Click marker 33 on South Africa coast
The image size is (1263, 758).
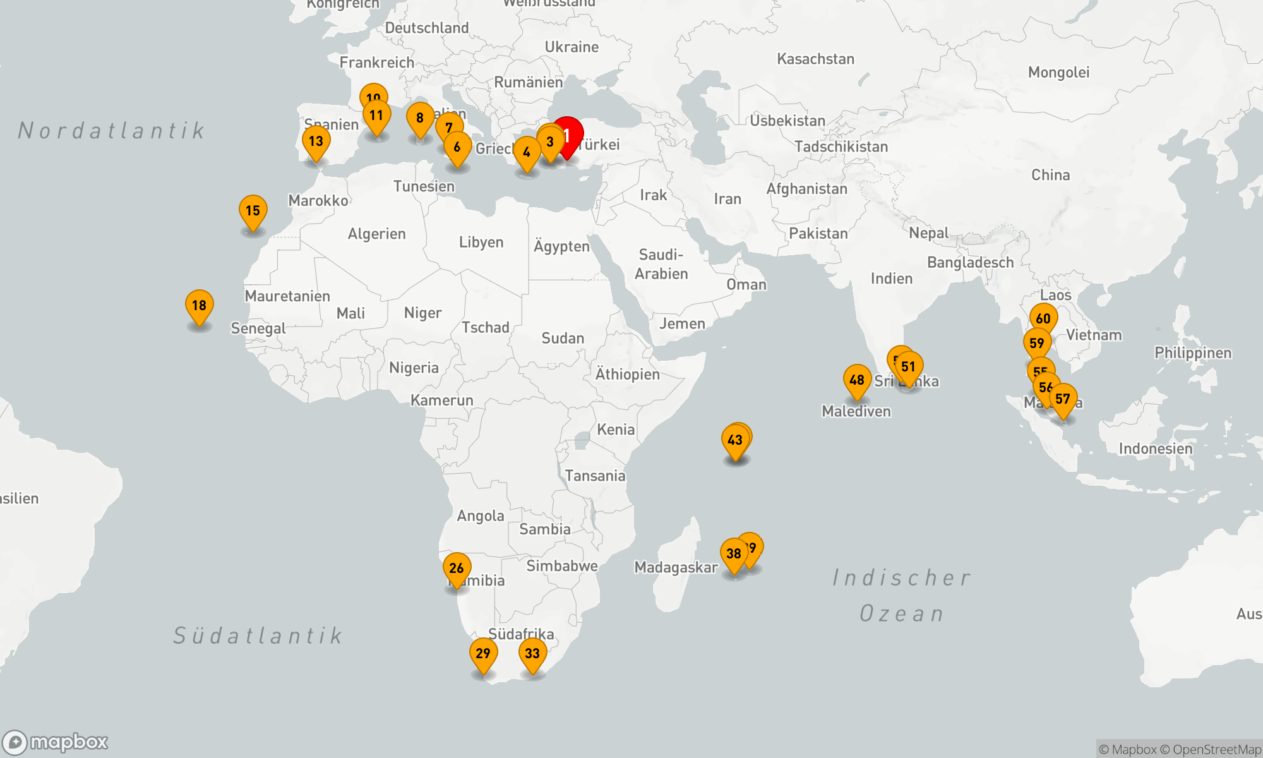[532, 653]
